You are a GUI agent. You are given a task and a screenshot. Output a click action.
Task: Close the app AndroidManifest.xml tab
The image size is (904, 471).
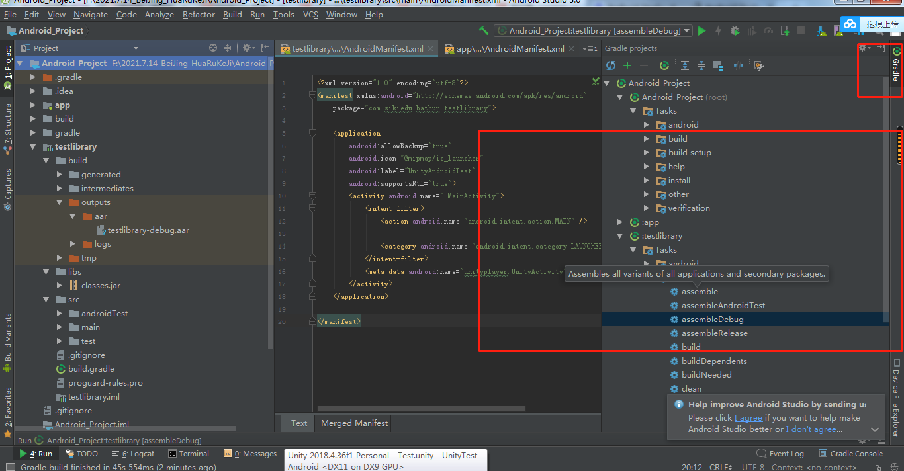[x=571, y=48]
